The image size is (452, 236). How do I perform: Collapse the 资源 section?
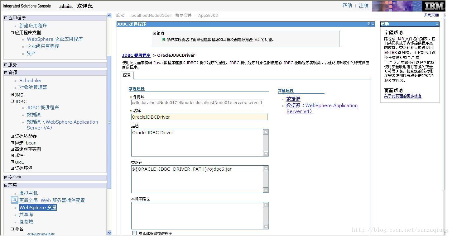point(6,73)
